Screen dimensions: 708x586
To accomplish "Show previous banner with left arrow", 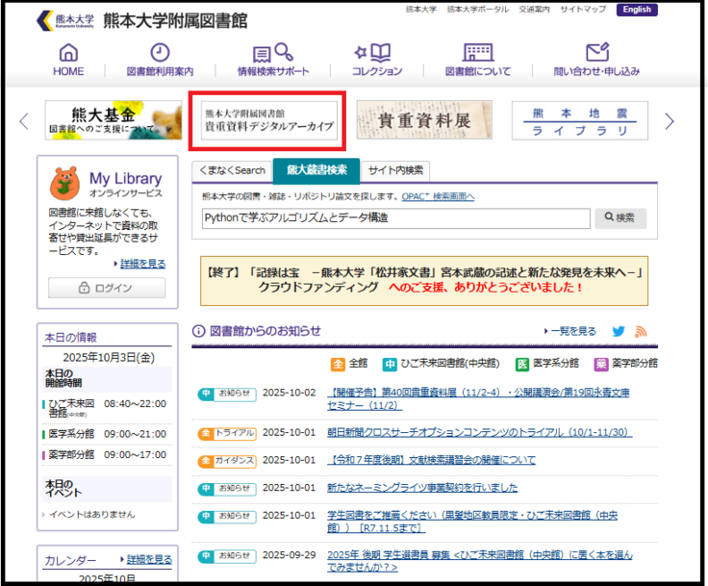I will point(25,121).
